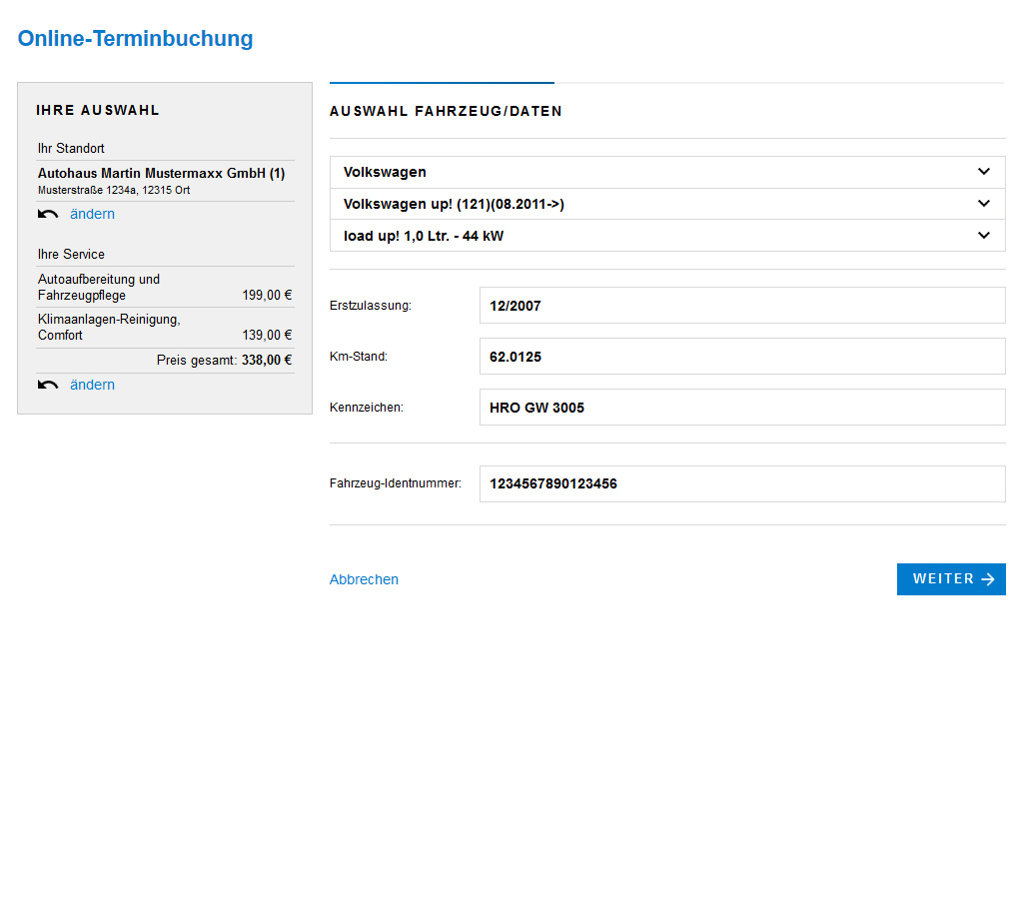Viewport: 1023px width, 897px height.
Task: Select Autohaus Martin Mustermaxx GmbH location name
Action: [x=161, y=174]
